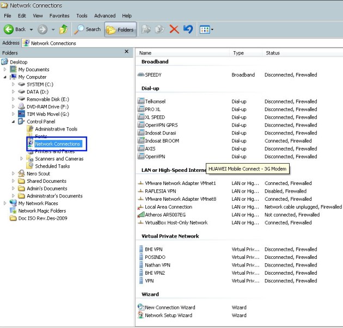The width and height of the screenshot is (343, 328).
Task: Click the red Delete X icon
Action: coord(174,29)
